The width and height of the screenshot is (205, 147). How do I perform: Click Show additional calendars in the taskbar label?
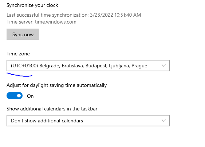click(52, 109)
